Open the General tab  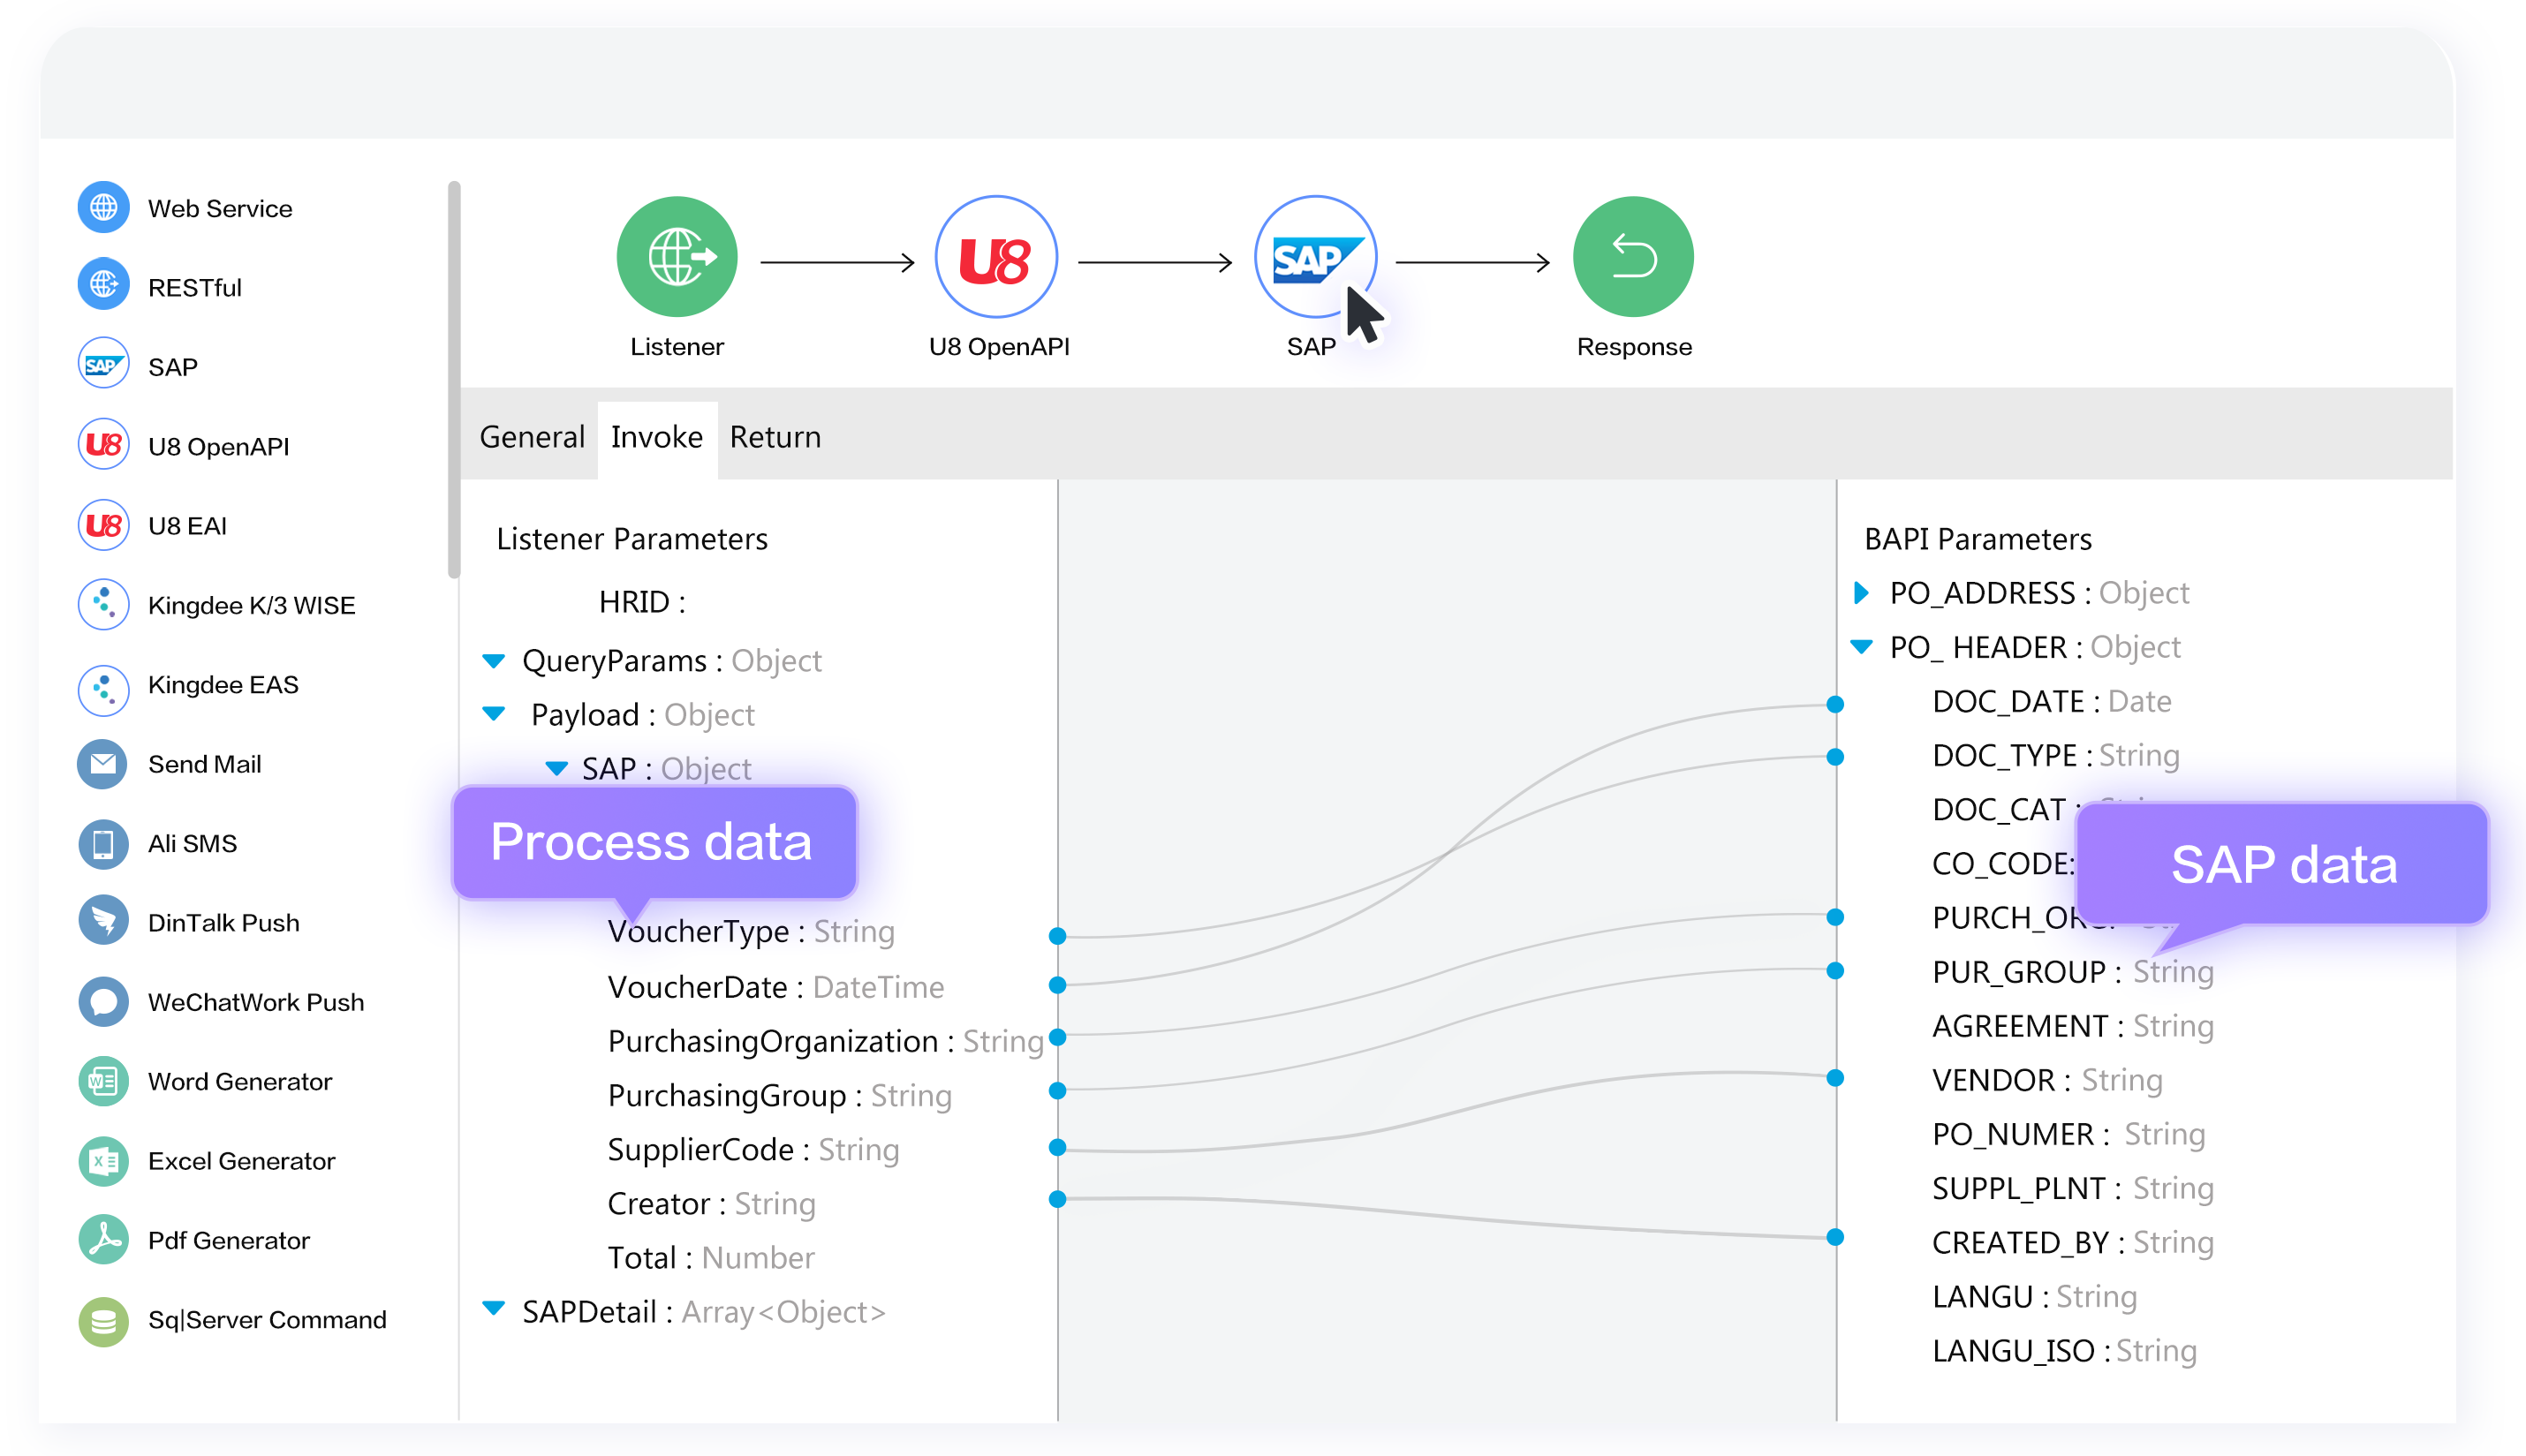(x=532, y=437)
